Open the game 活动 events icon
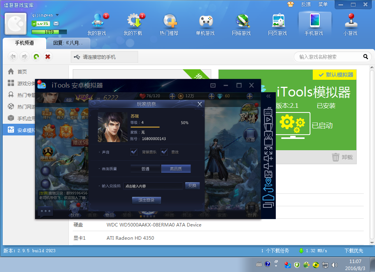375x272 pixels. click(49, 131)
